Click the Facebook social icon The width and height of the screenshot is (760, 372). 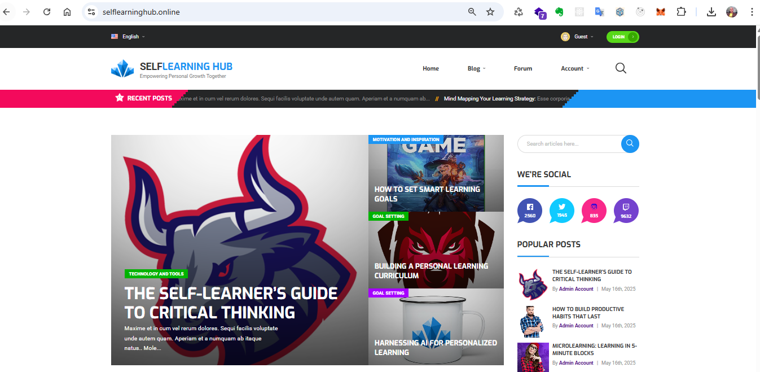tap(529, 210)
